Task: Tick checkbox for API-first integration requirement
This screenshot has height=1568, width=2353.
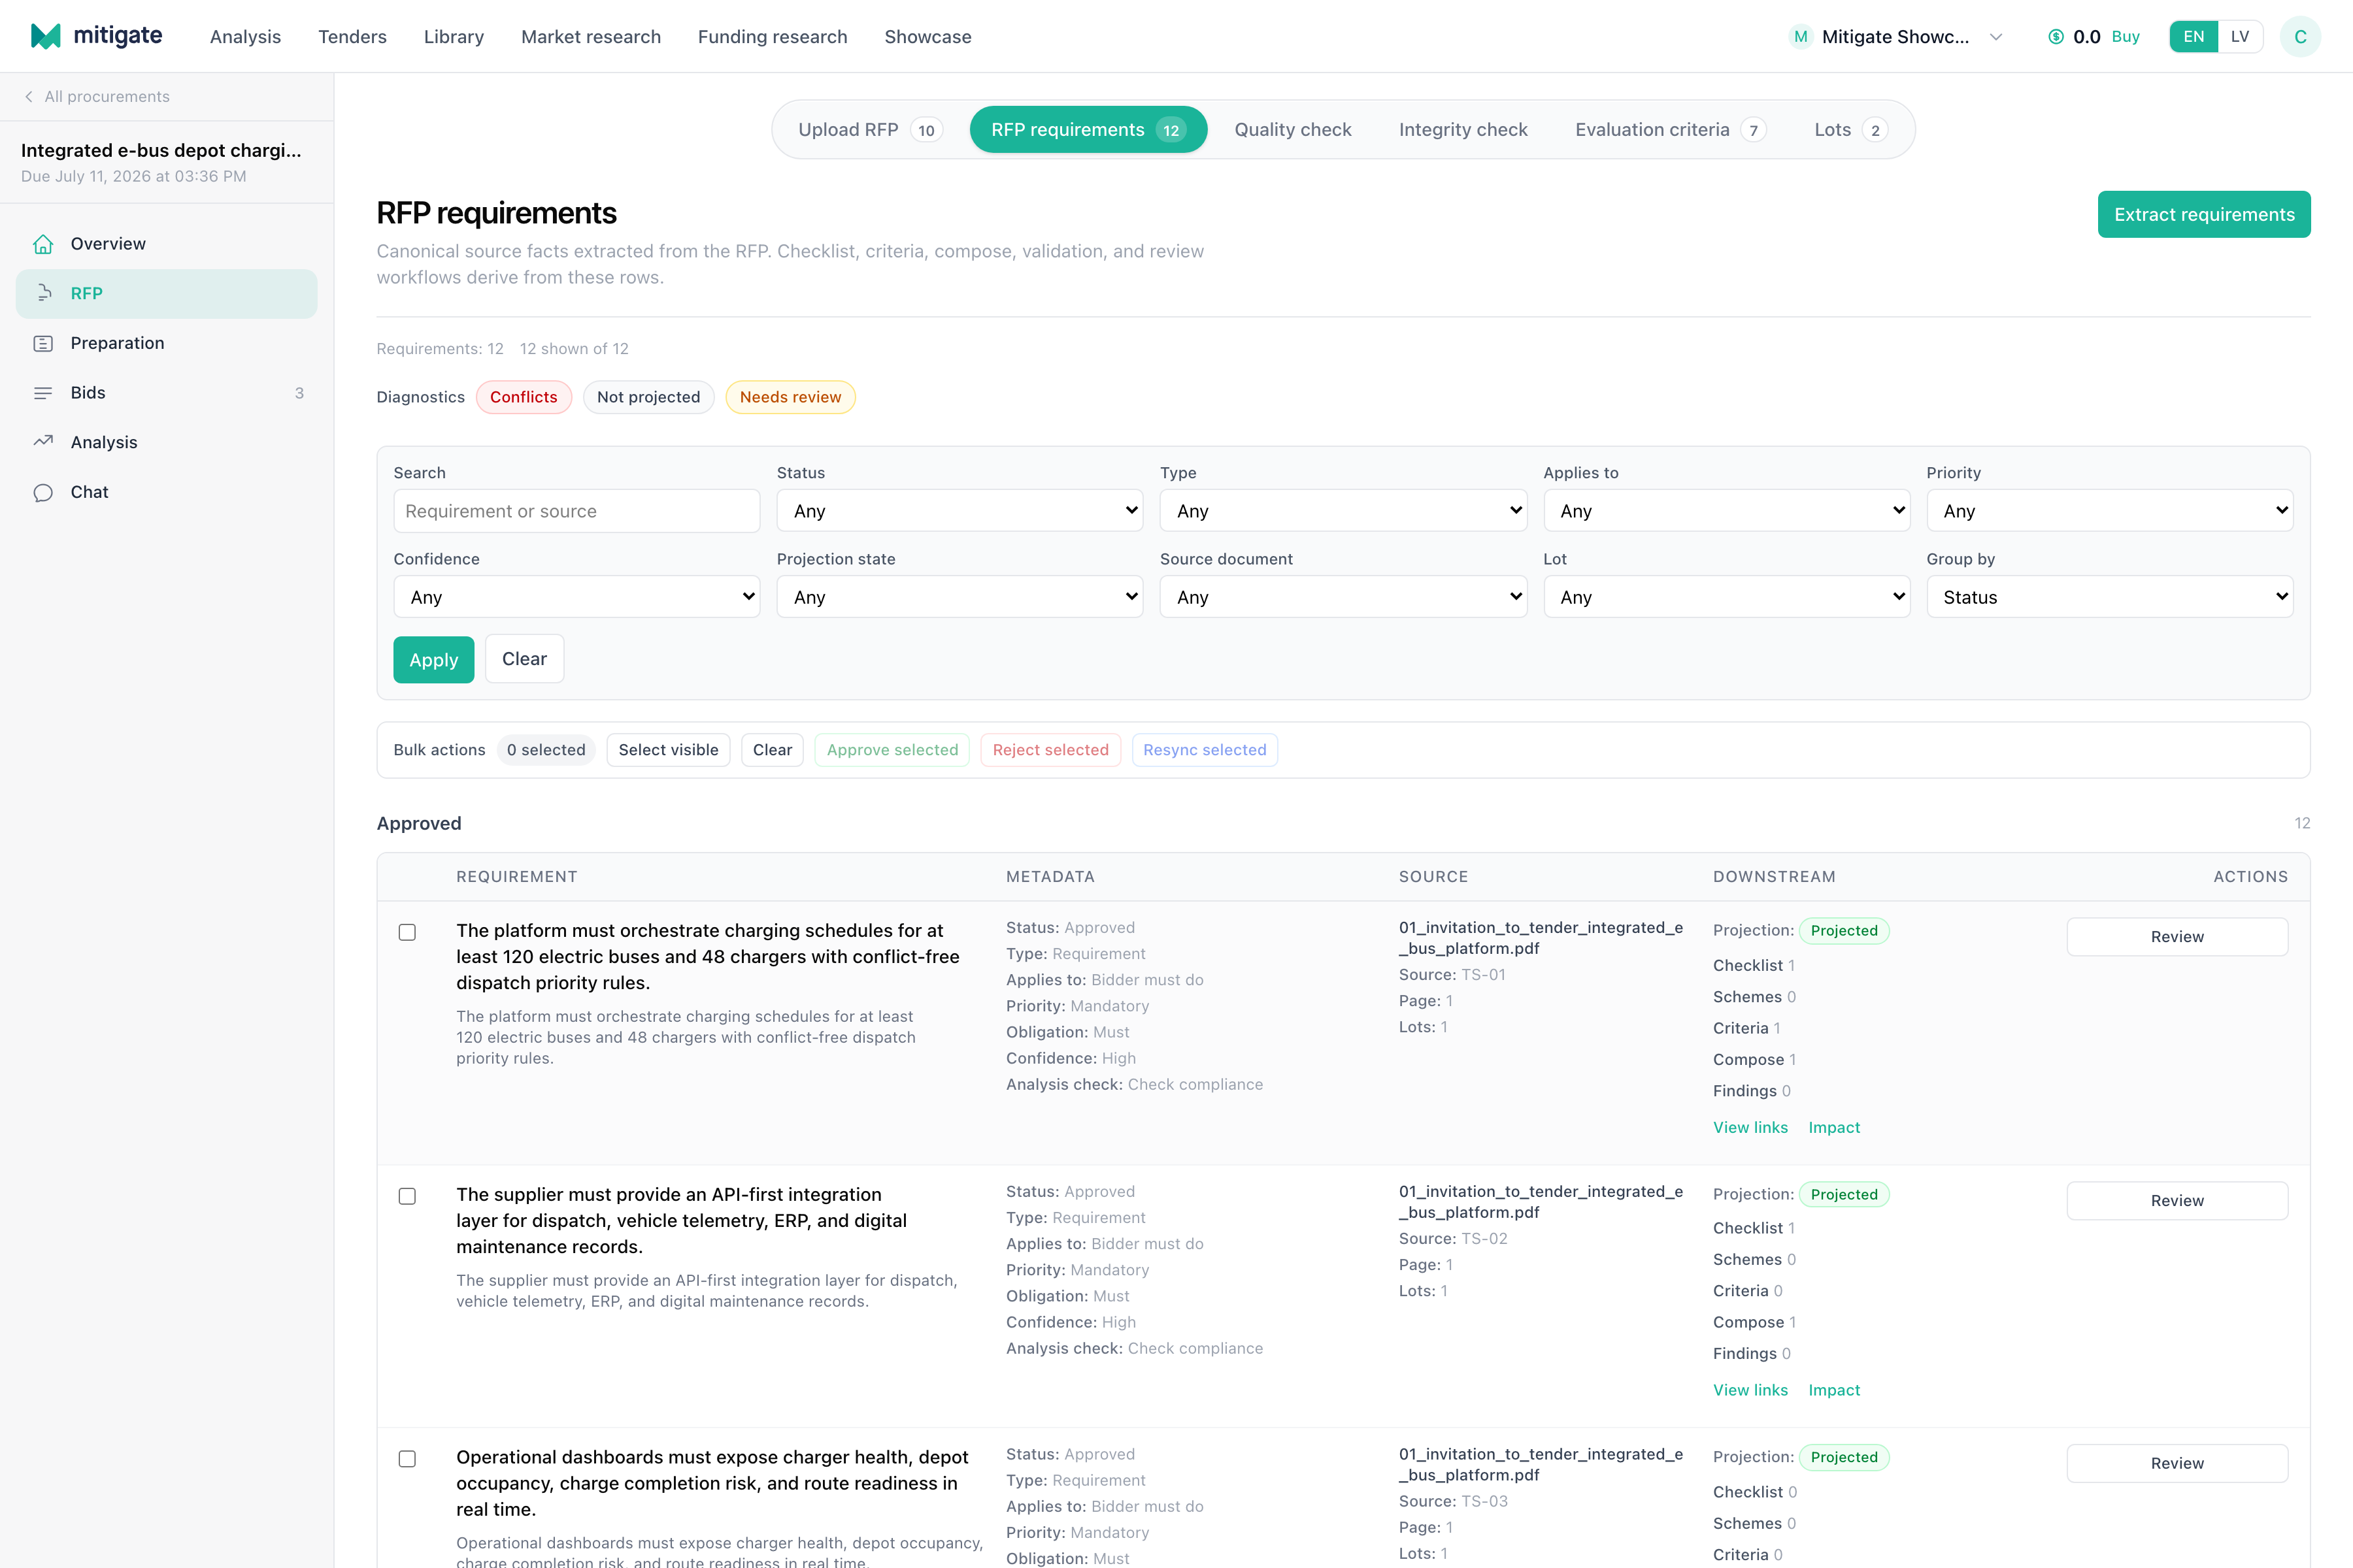Action: coord(407,1196)
